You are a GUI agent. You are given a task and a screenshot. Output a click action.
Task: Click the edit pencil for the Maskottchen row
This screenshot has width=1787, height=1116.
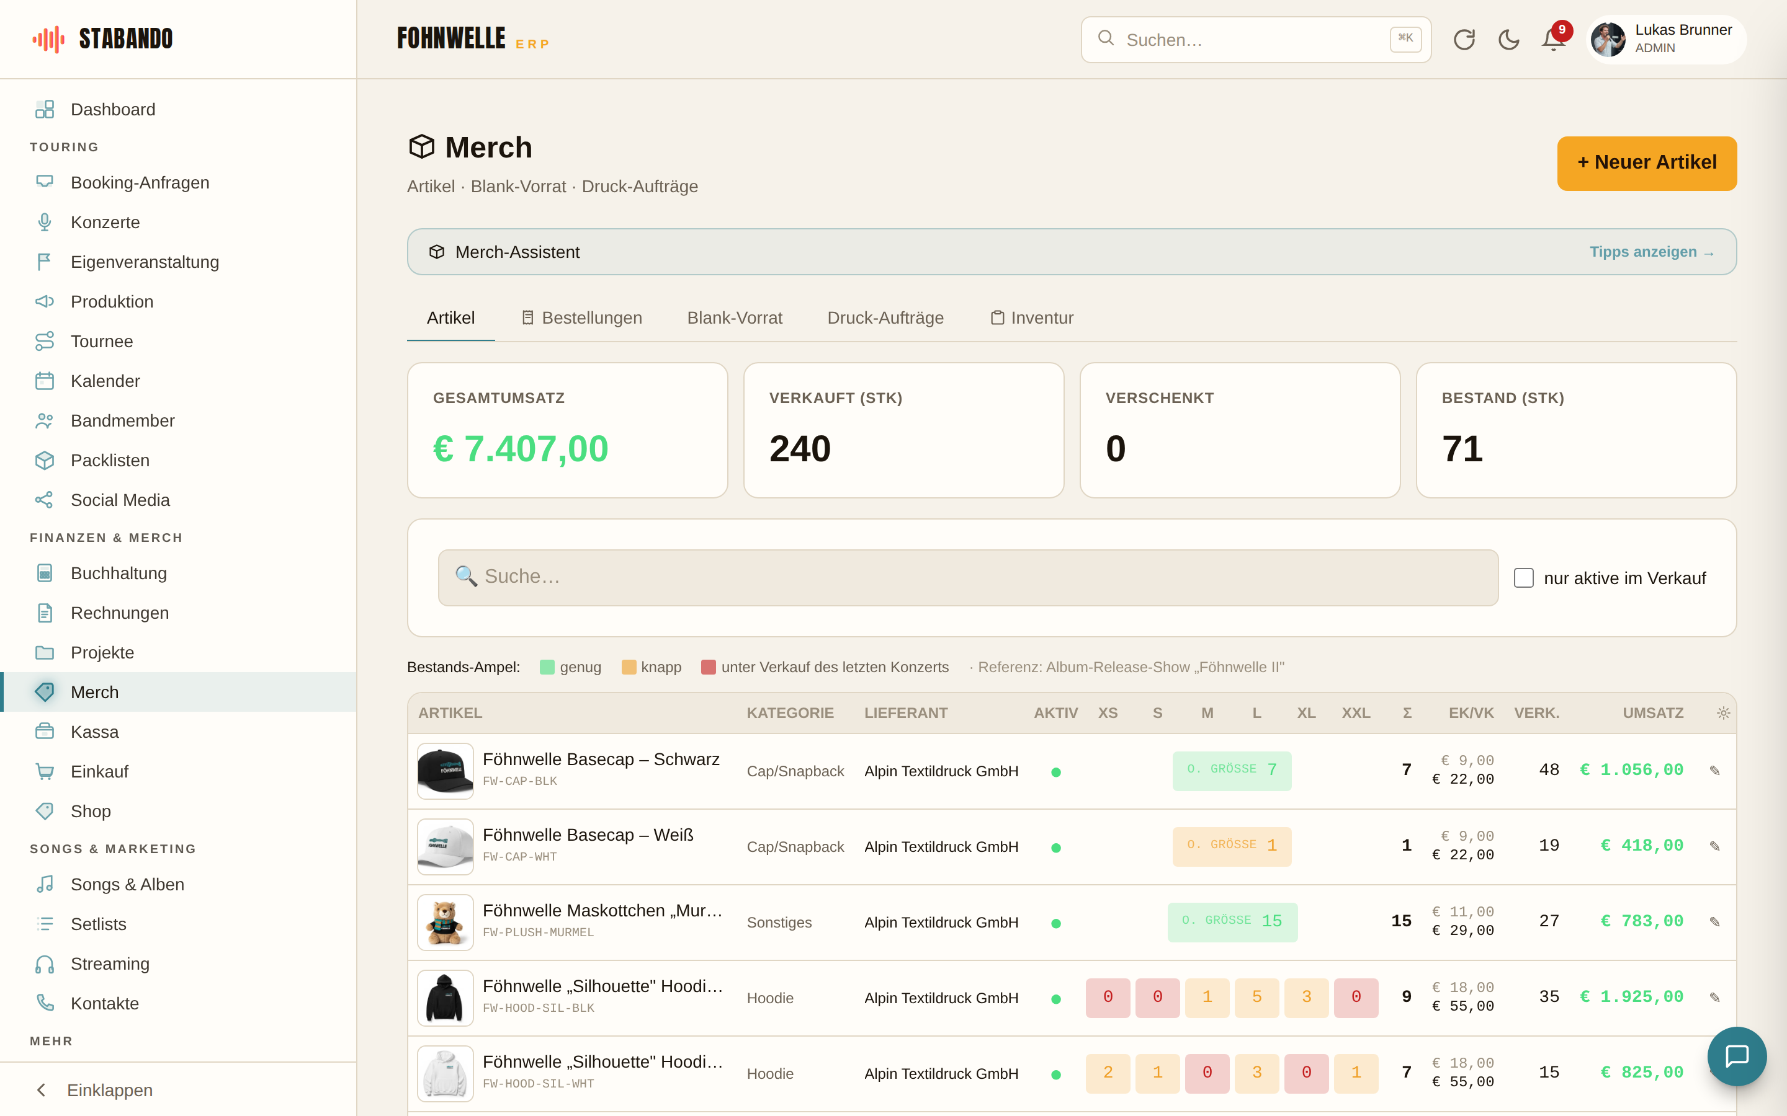coord(1714,922)
